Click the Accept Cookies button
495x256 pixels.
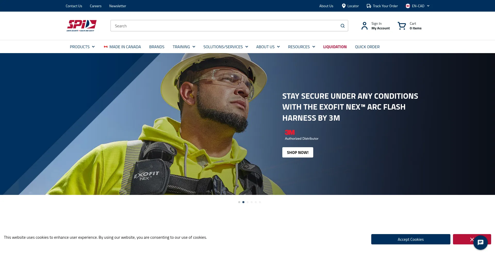[x=411, y=239]
